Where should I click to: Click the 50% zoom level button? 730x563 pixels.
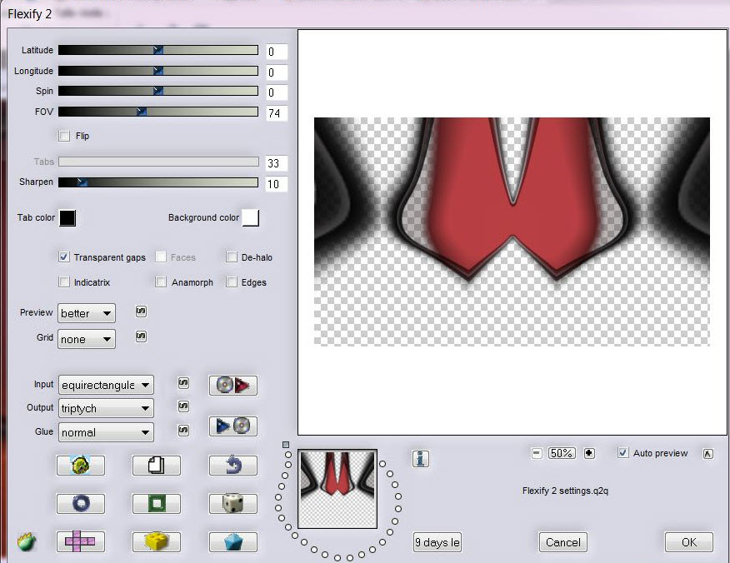tap(562, 453)
